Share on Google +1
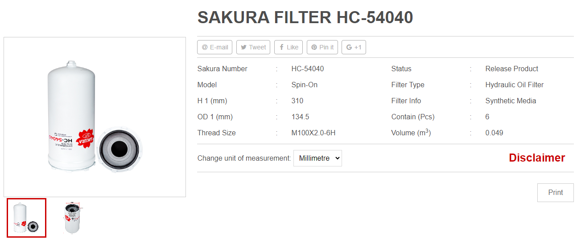 [x=354, y=47]
